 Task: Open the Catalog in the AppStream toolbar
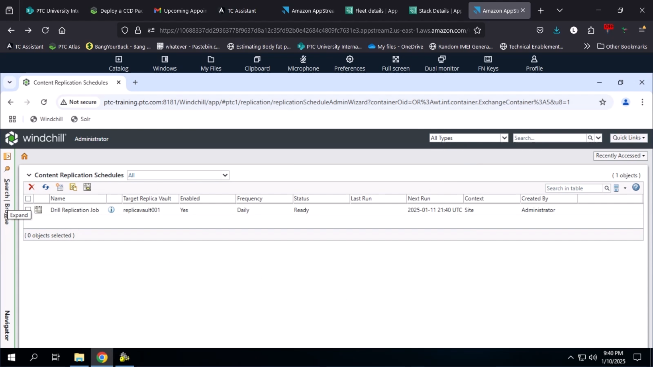(118, 63)
